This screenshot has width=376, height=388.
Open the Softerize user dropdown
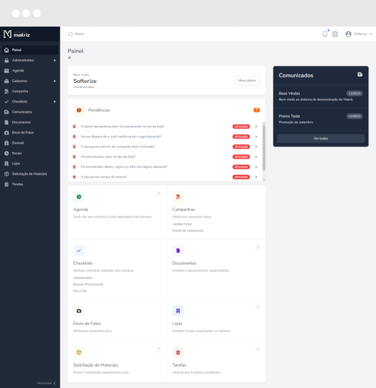359,34
